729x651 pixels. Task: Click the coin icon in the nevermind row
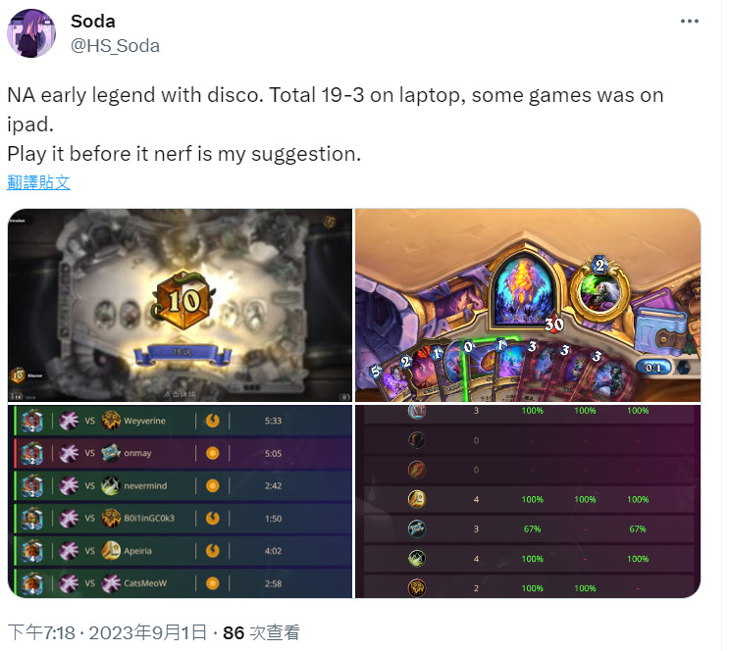pyautogui.click(x=213, y=485)
